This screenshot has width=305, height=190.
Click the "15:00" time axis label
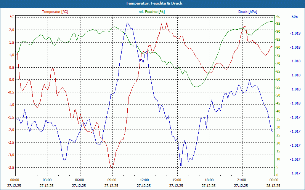pyautogui.click(x=177, y=180)
